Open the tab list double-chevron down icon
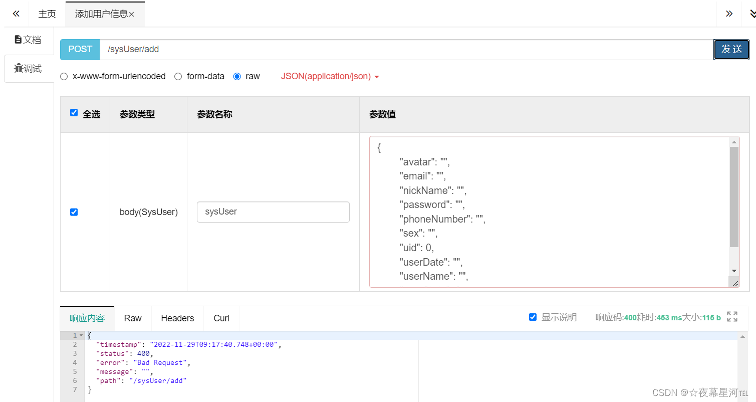756x402 pixels. coord(751,14)
